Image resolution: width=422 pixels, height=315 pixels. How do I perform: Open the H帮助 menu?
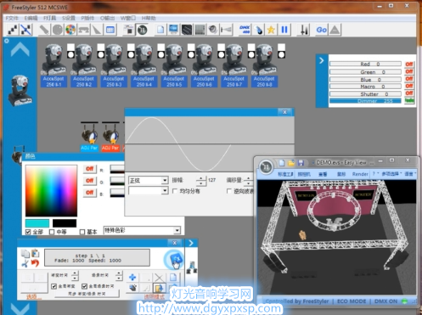click(x=149, y=18)
